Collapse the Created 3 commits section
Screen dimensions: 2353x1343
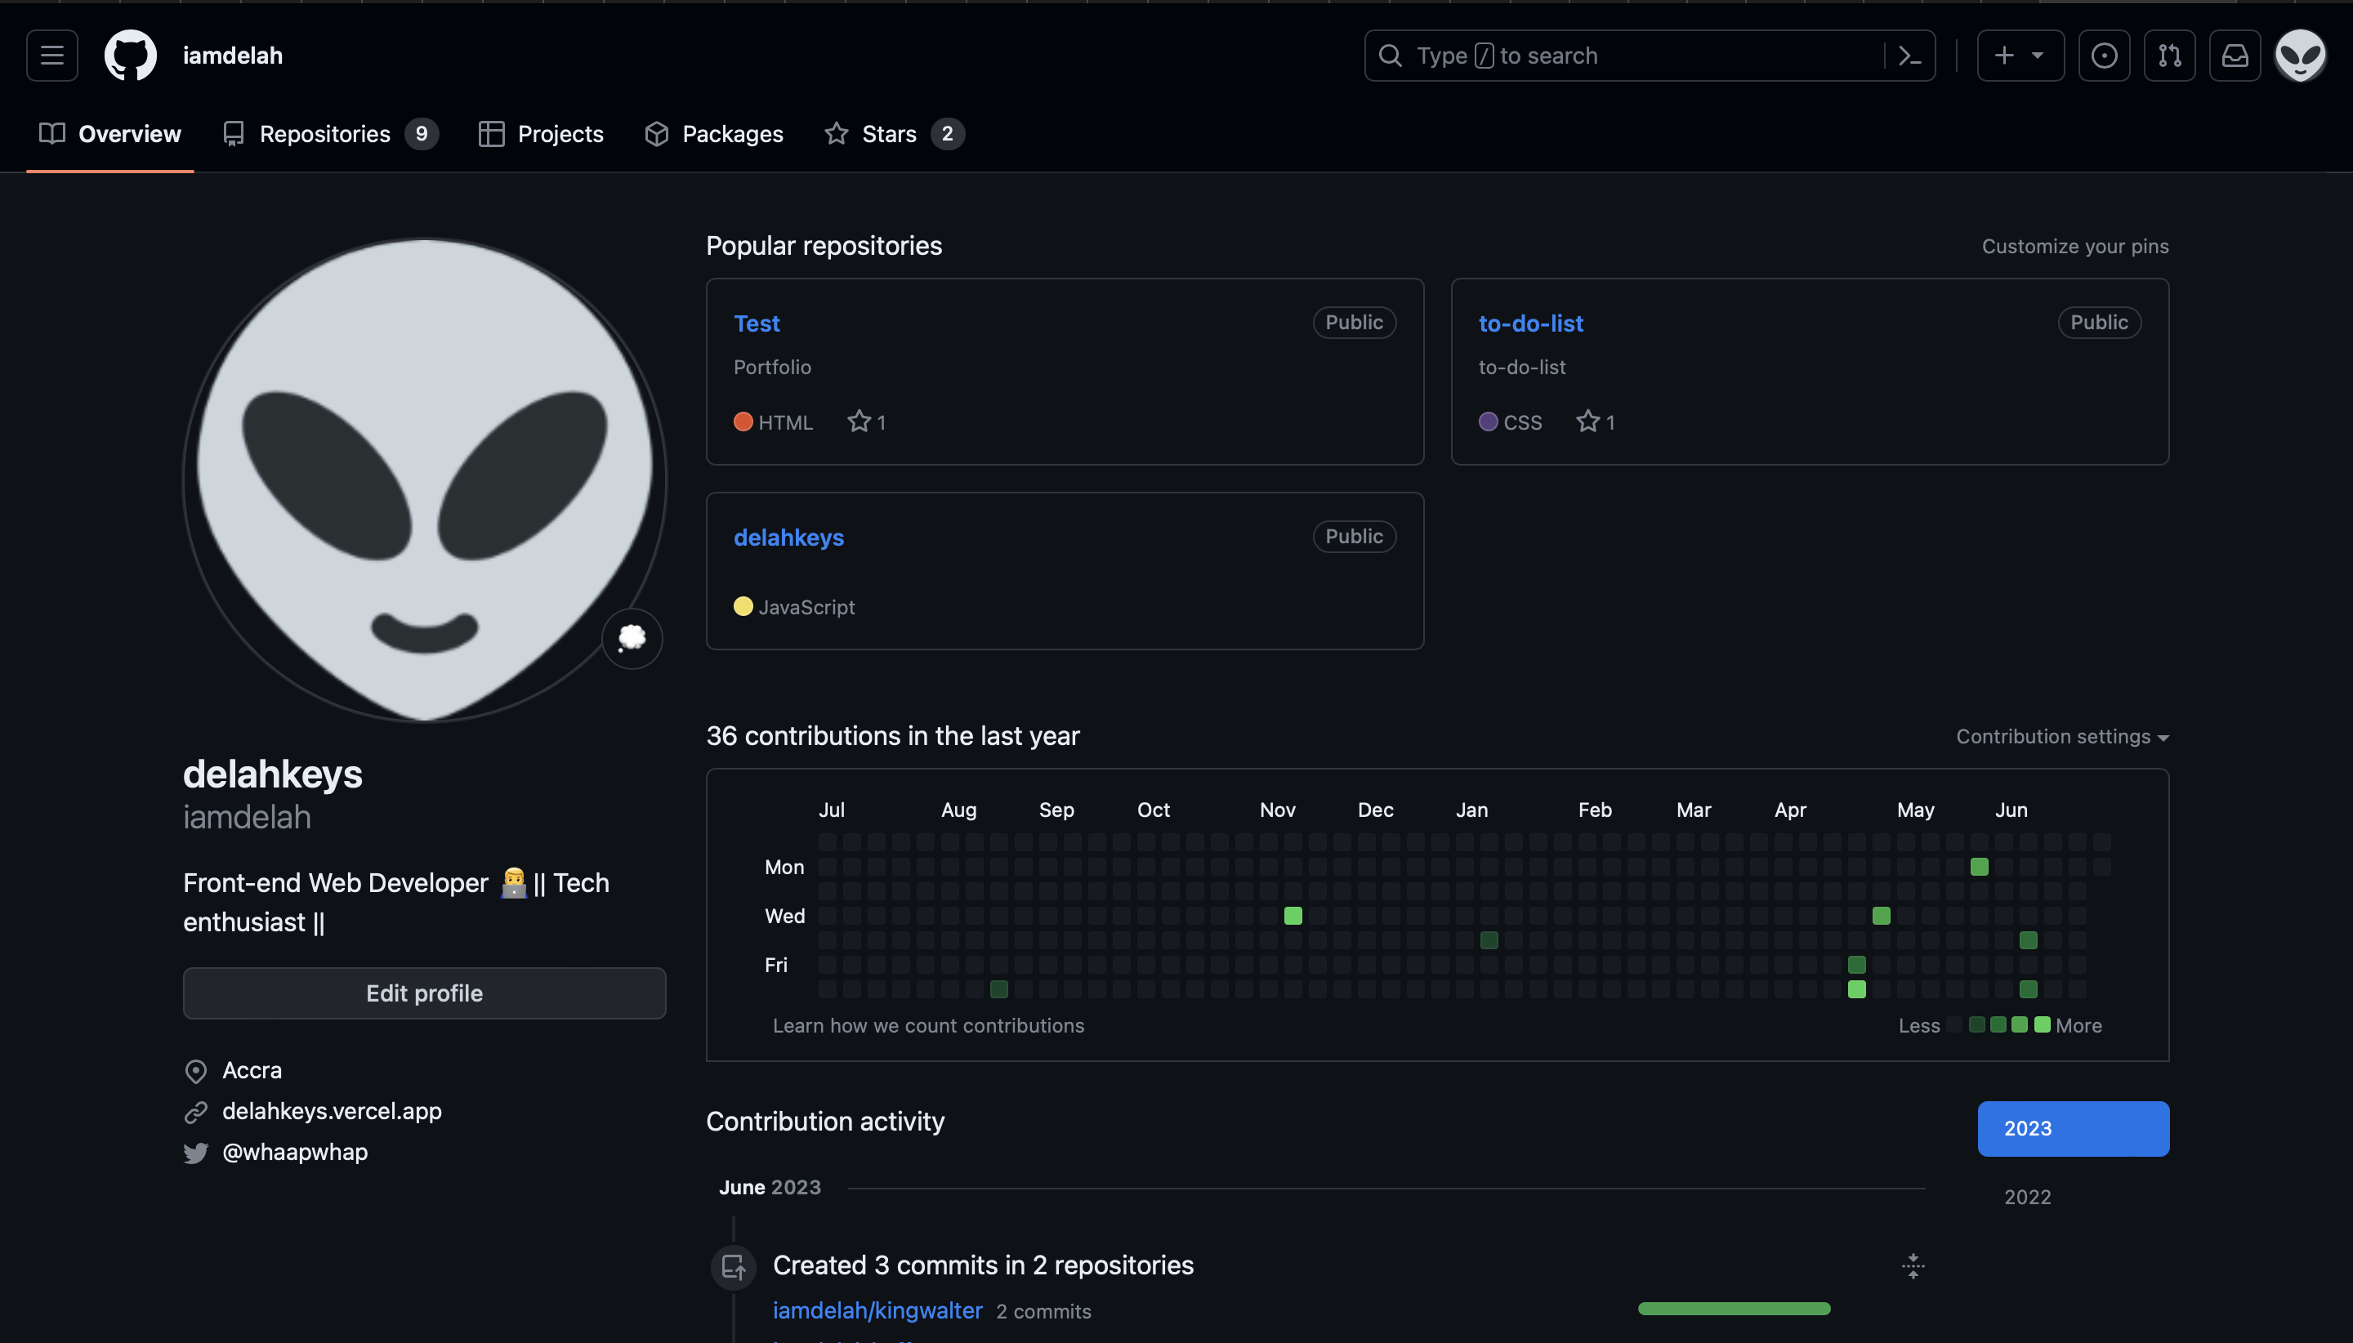point(1913,1266)
